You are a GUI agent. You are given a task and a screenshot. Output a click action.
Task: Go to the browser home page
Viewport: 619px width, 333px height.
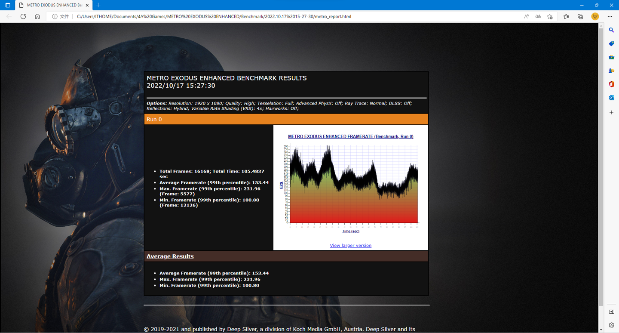coord(37,16)
